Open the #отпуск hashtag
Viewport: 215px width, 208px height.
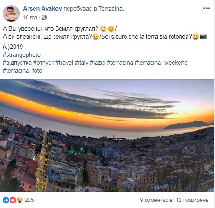pos(43,63)
